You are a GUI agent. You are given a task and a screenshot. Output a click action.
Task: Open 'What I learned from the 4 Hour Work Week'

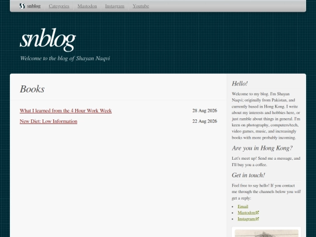66,111
